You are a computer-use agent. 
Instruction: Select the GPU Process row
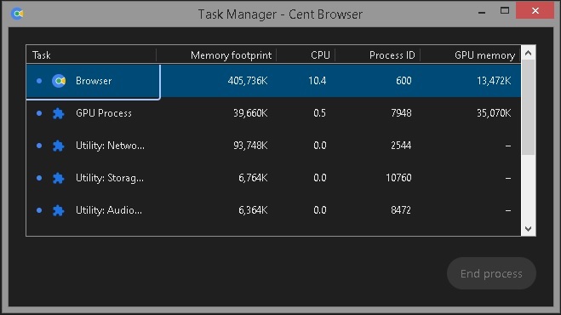coord(273,113)
